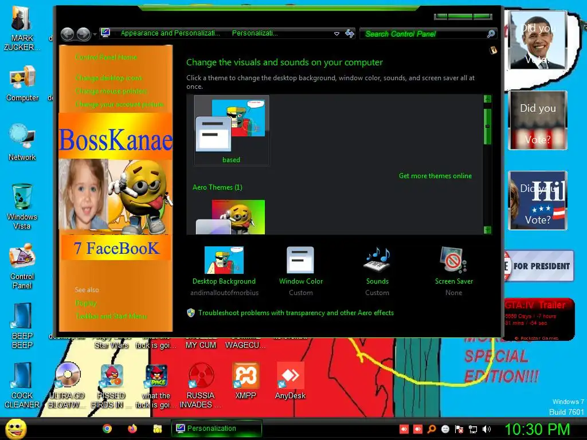This screenshot has width=587, height=440.
Task: Click the grey smiley face tray icon
Action: click(445, 429)
